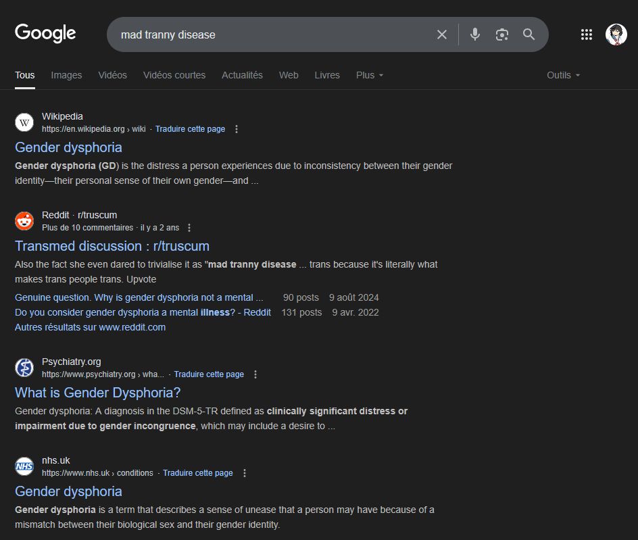The image size is (638, 540).
Task: Click the Reddit favicon
Action: pyautogui.click(x=24, y=221)
